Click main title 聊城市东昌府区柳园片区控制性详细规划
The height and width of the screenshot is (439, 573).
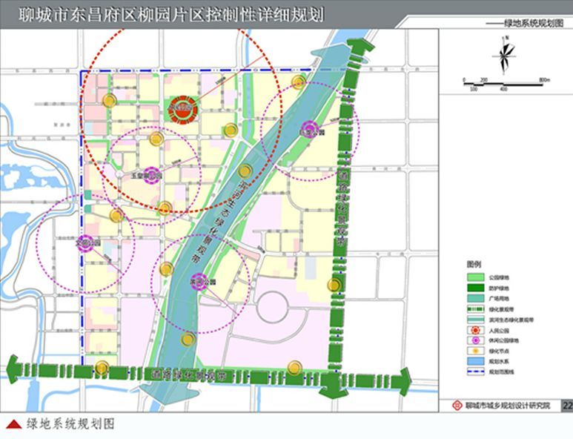171,15
